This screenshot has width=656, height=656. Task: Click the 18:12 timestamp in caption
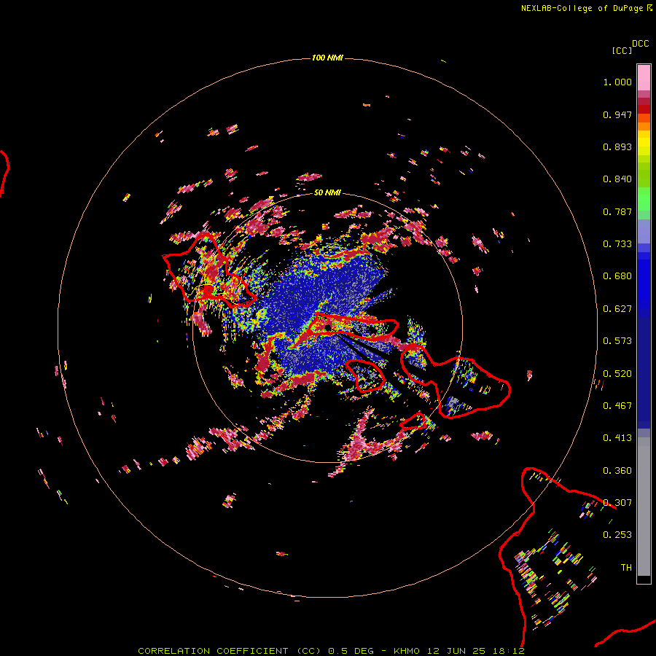click(508, 651)
